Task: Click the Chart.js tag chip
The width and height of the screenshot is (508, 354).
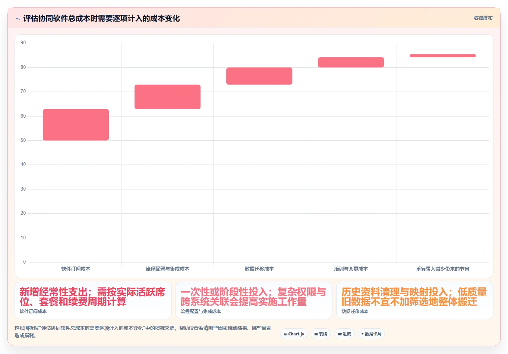Action: (x=294, y=334)
